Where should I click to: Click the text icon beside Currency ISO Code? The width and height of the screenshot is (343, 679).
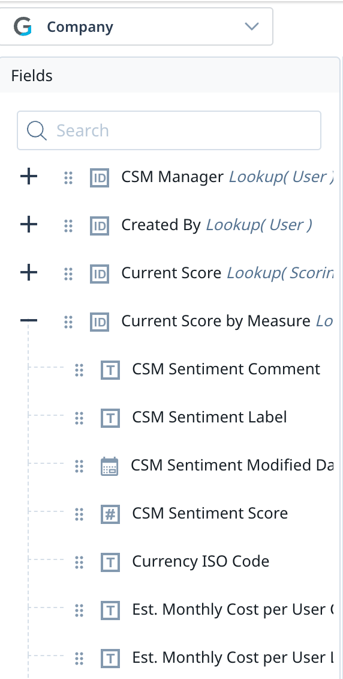pyautogui.click(x=110, y=562)
